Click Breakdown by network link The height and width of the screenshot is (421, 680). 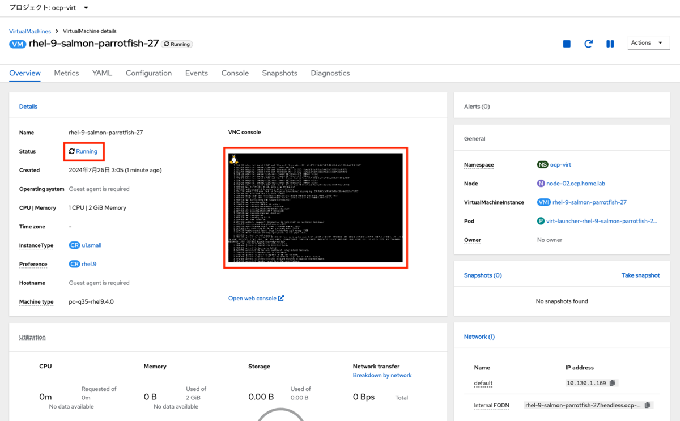click(x=382, y=375)
